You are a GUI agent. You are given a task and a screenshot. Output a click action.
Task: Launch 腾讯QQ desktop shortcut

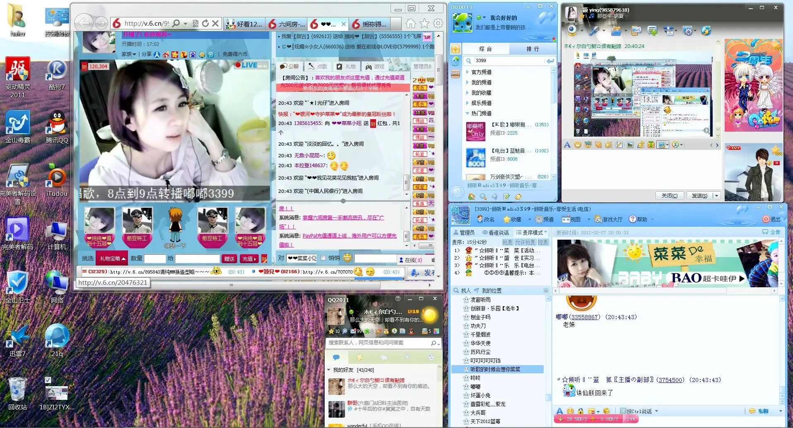[57, 127]
